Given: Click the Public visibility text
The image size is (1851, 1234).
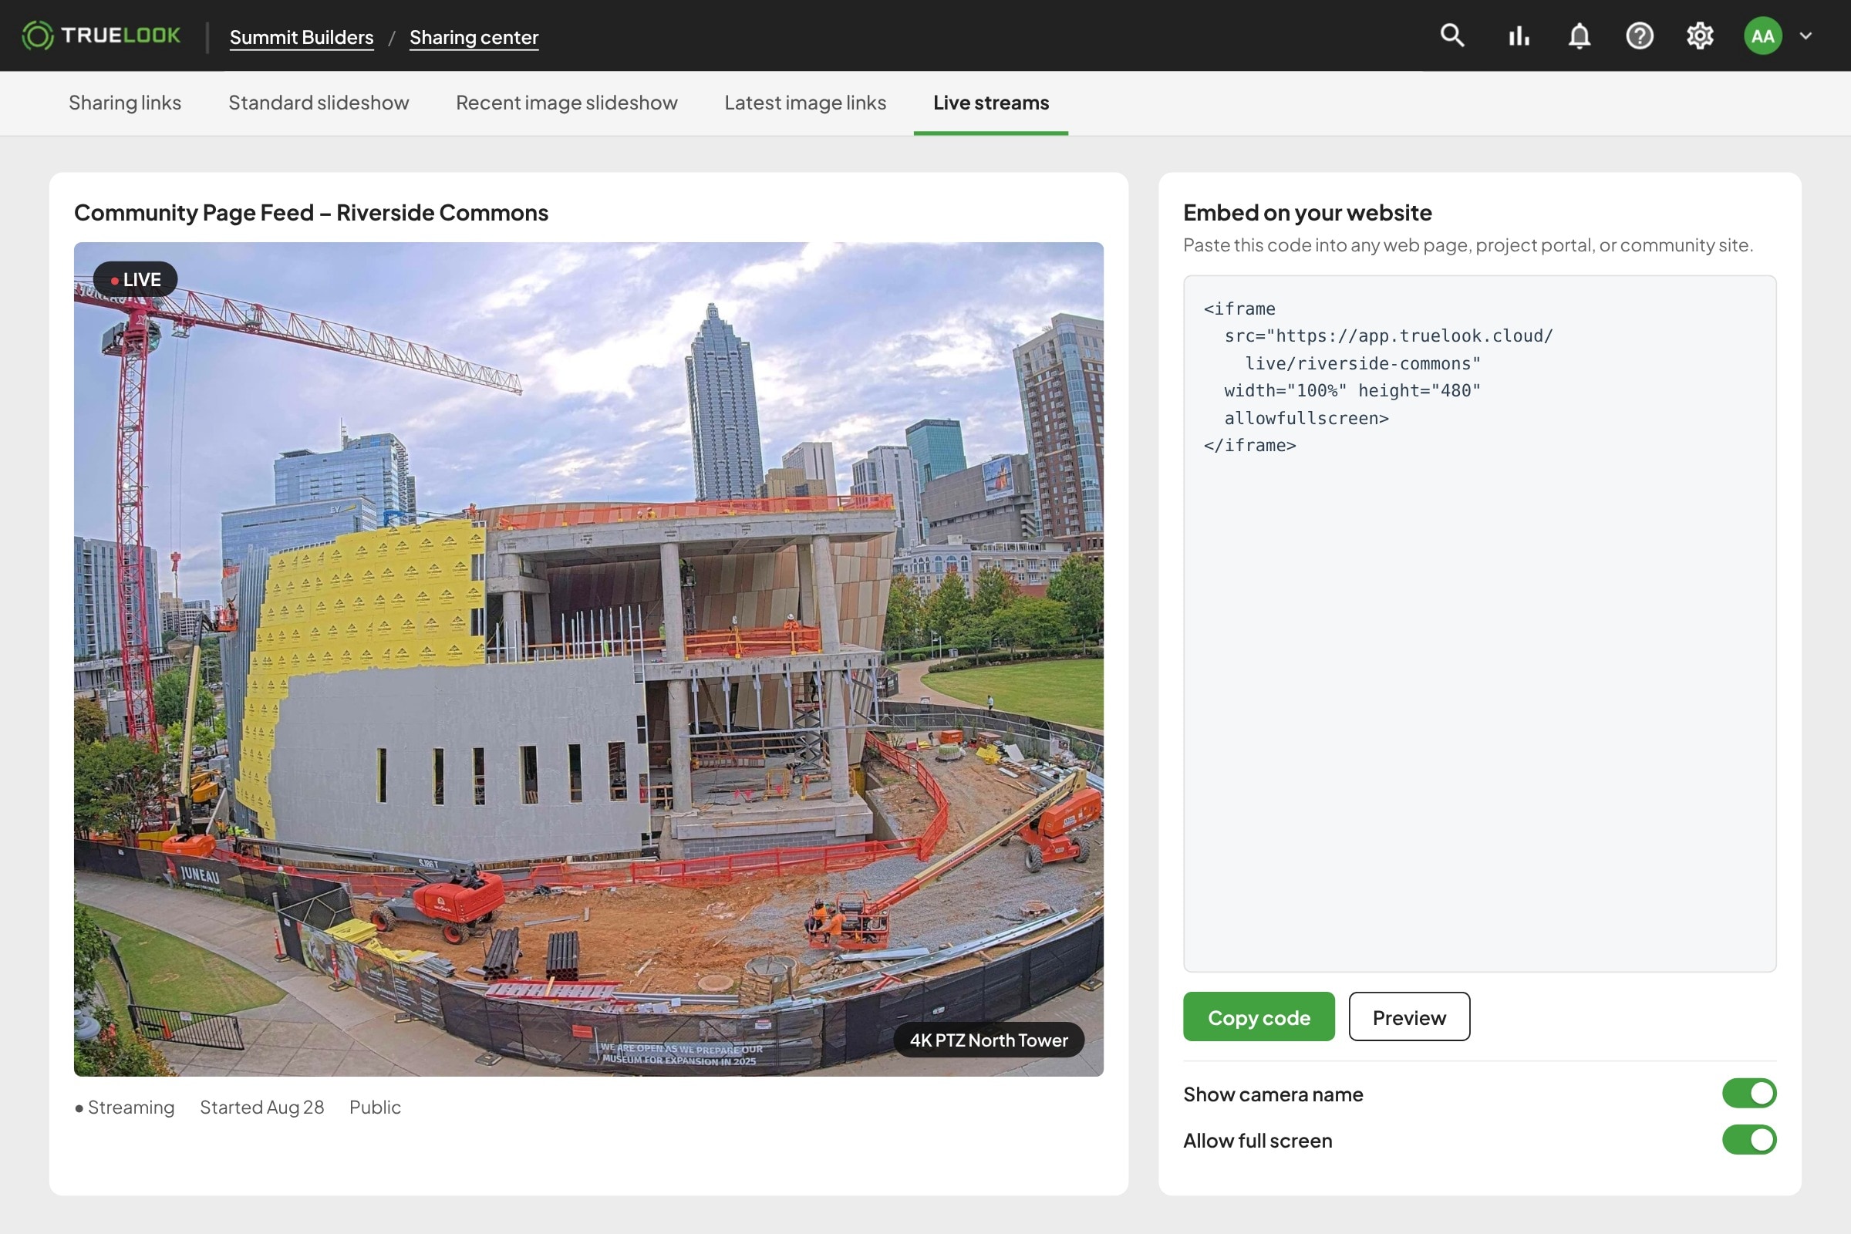Looking at the screenshot, I should (x=376, y=1108).
